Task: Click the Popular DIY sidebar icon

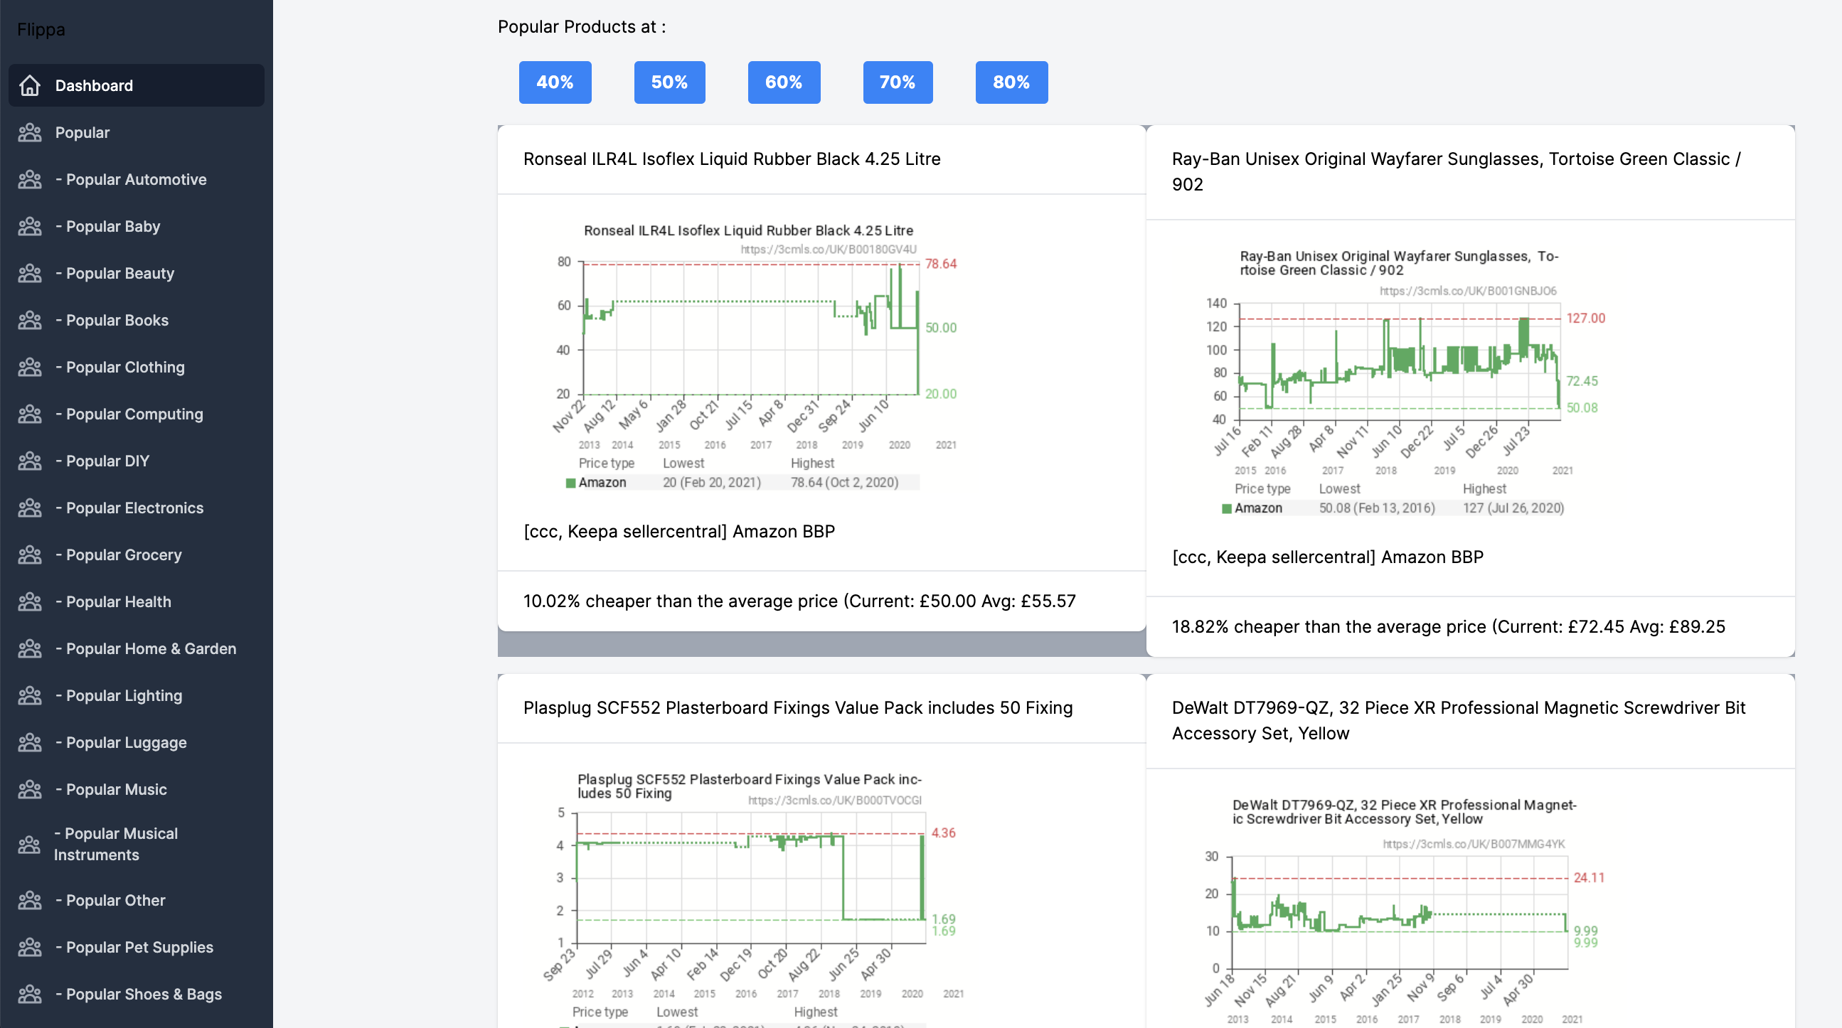Action: (29, 461)
